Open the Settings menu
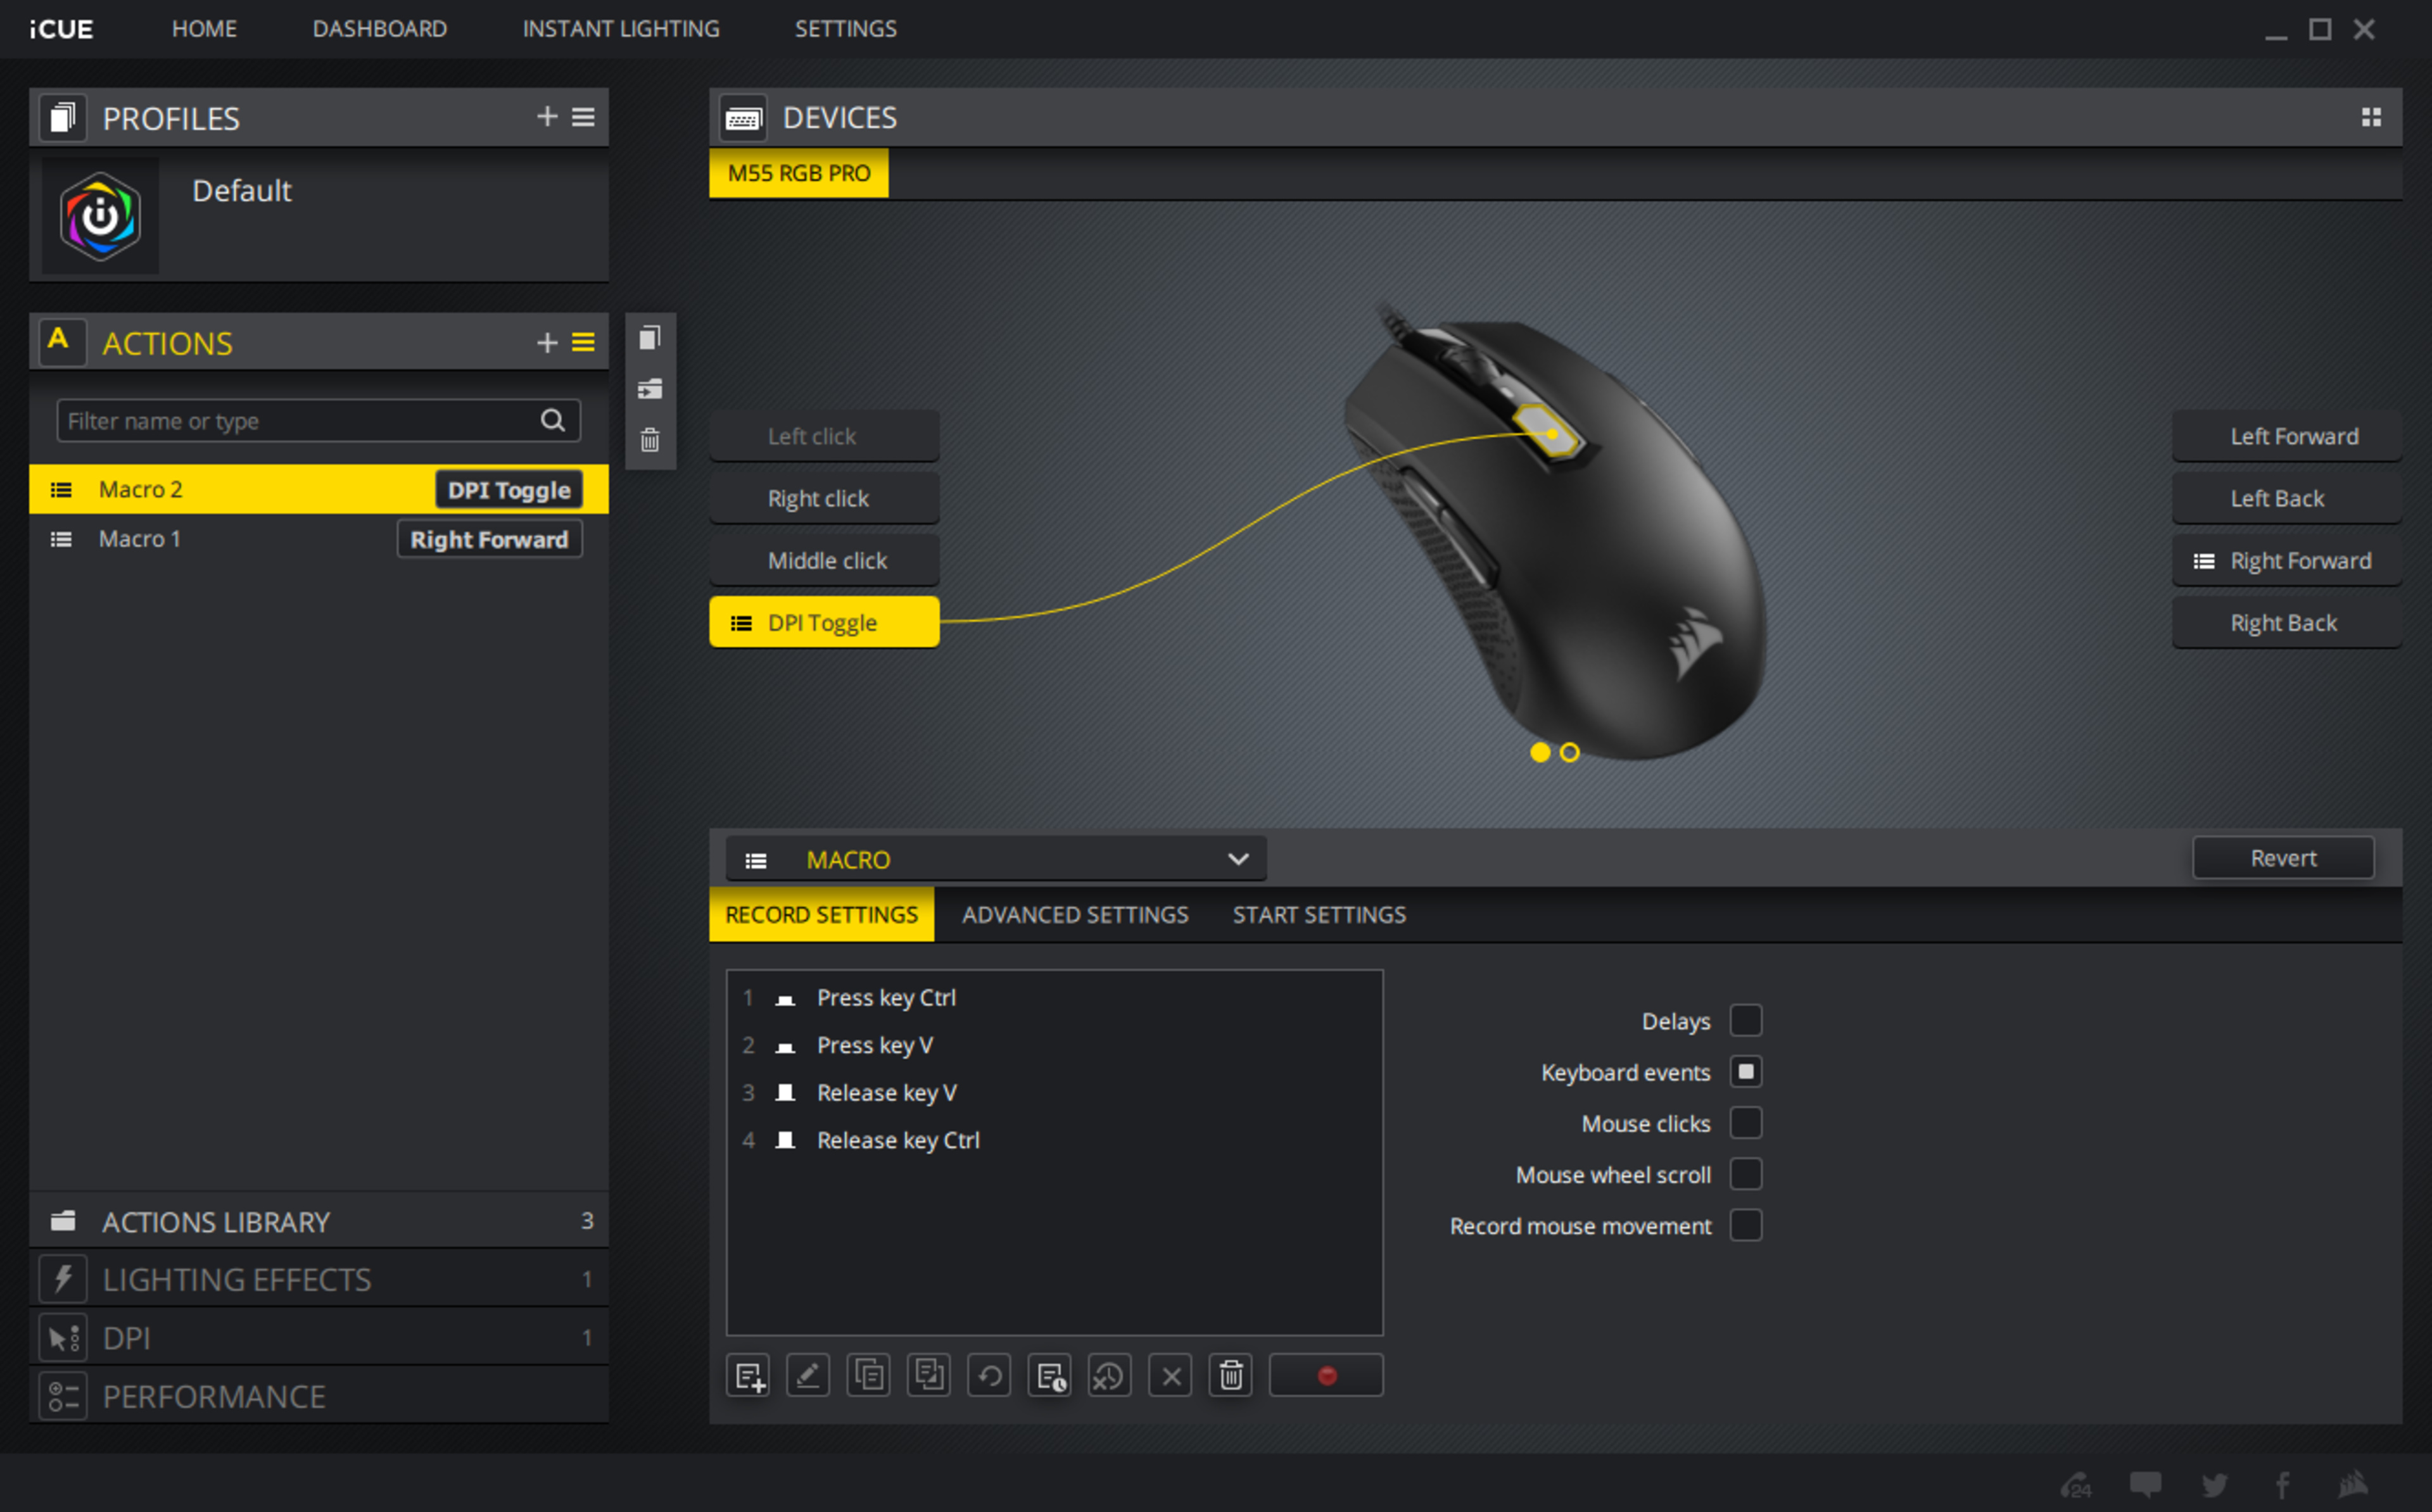2432x1512 pixels. point(846,29)
